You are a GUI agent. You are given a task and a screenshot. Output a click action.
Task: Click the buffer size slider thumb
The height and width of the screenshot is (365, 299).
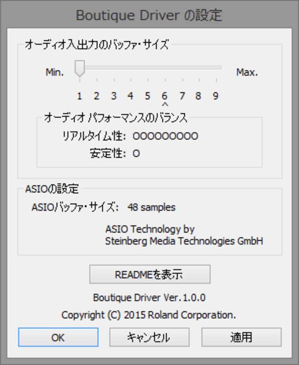point(80,68)
